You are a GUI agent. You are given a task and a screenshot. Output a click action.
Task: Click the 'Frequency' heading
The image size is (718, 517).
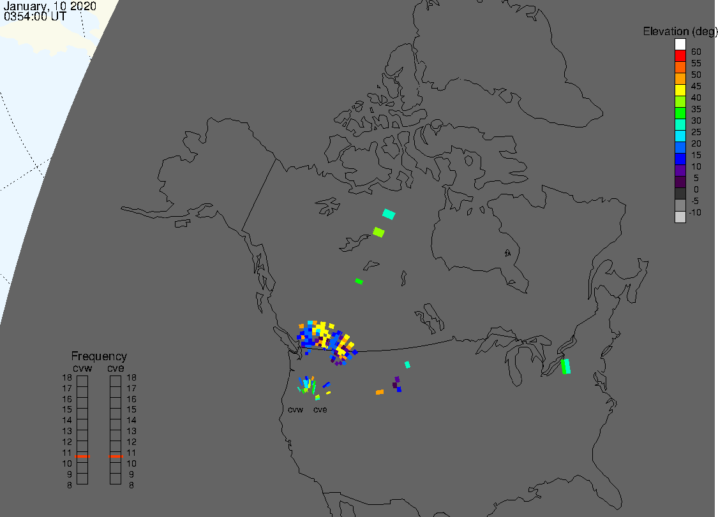pos(99,356)
